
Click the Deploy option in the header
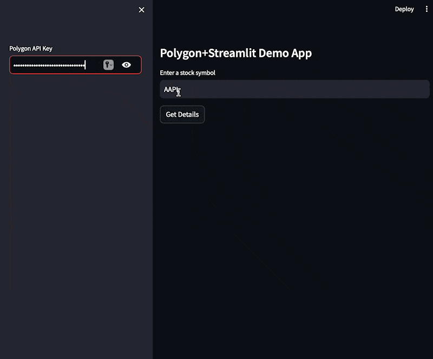(x=404, y=9)
